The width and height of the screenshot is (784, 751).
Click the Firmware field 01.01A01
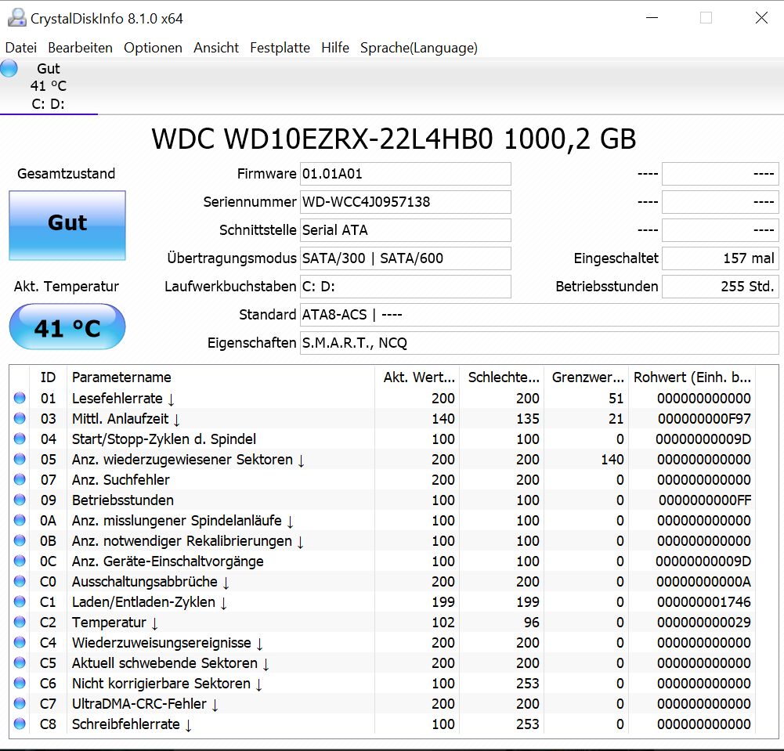[405, 174]
